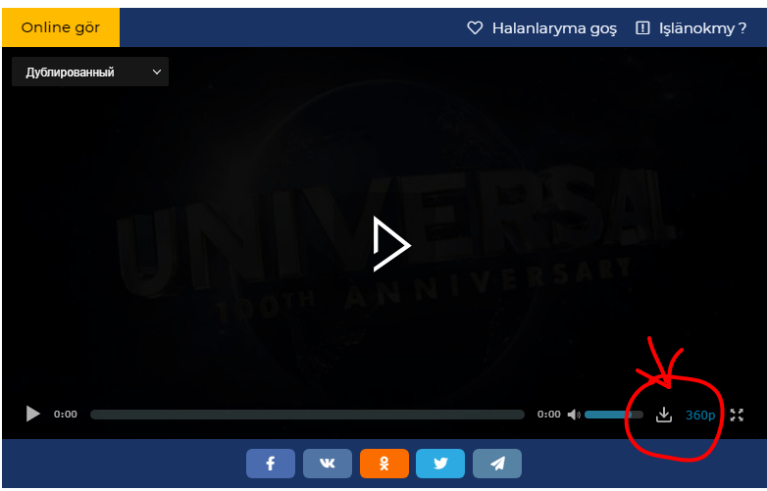Image resolution: width=767 pixels, height=491 pixels.
Task: Open the 360p quality selector
Action: point(700,416)
